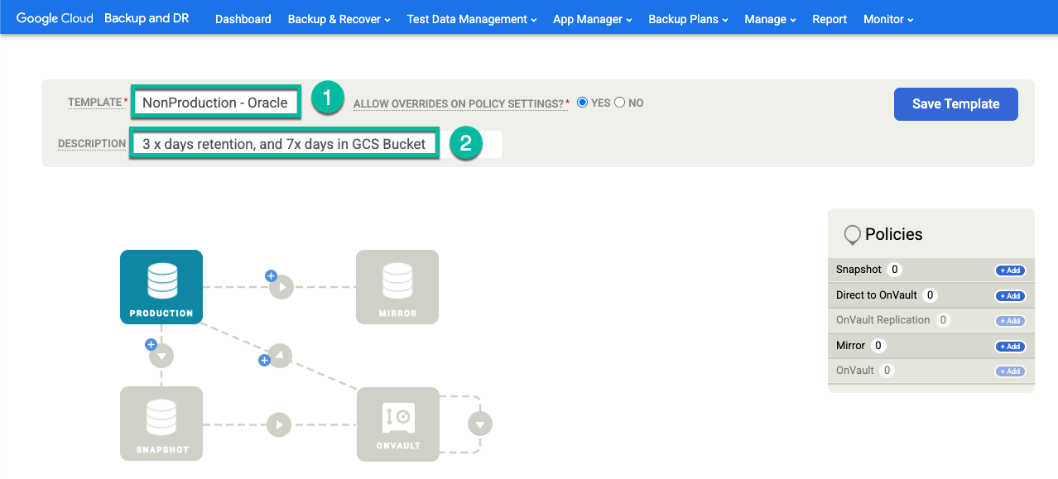Open the Report menu item

[829, 18]
